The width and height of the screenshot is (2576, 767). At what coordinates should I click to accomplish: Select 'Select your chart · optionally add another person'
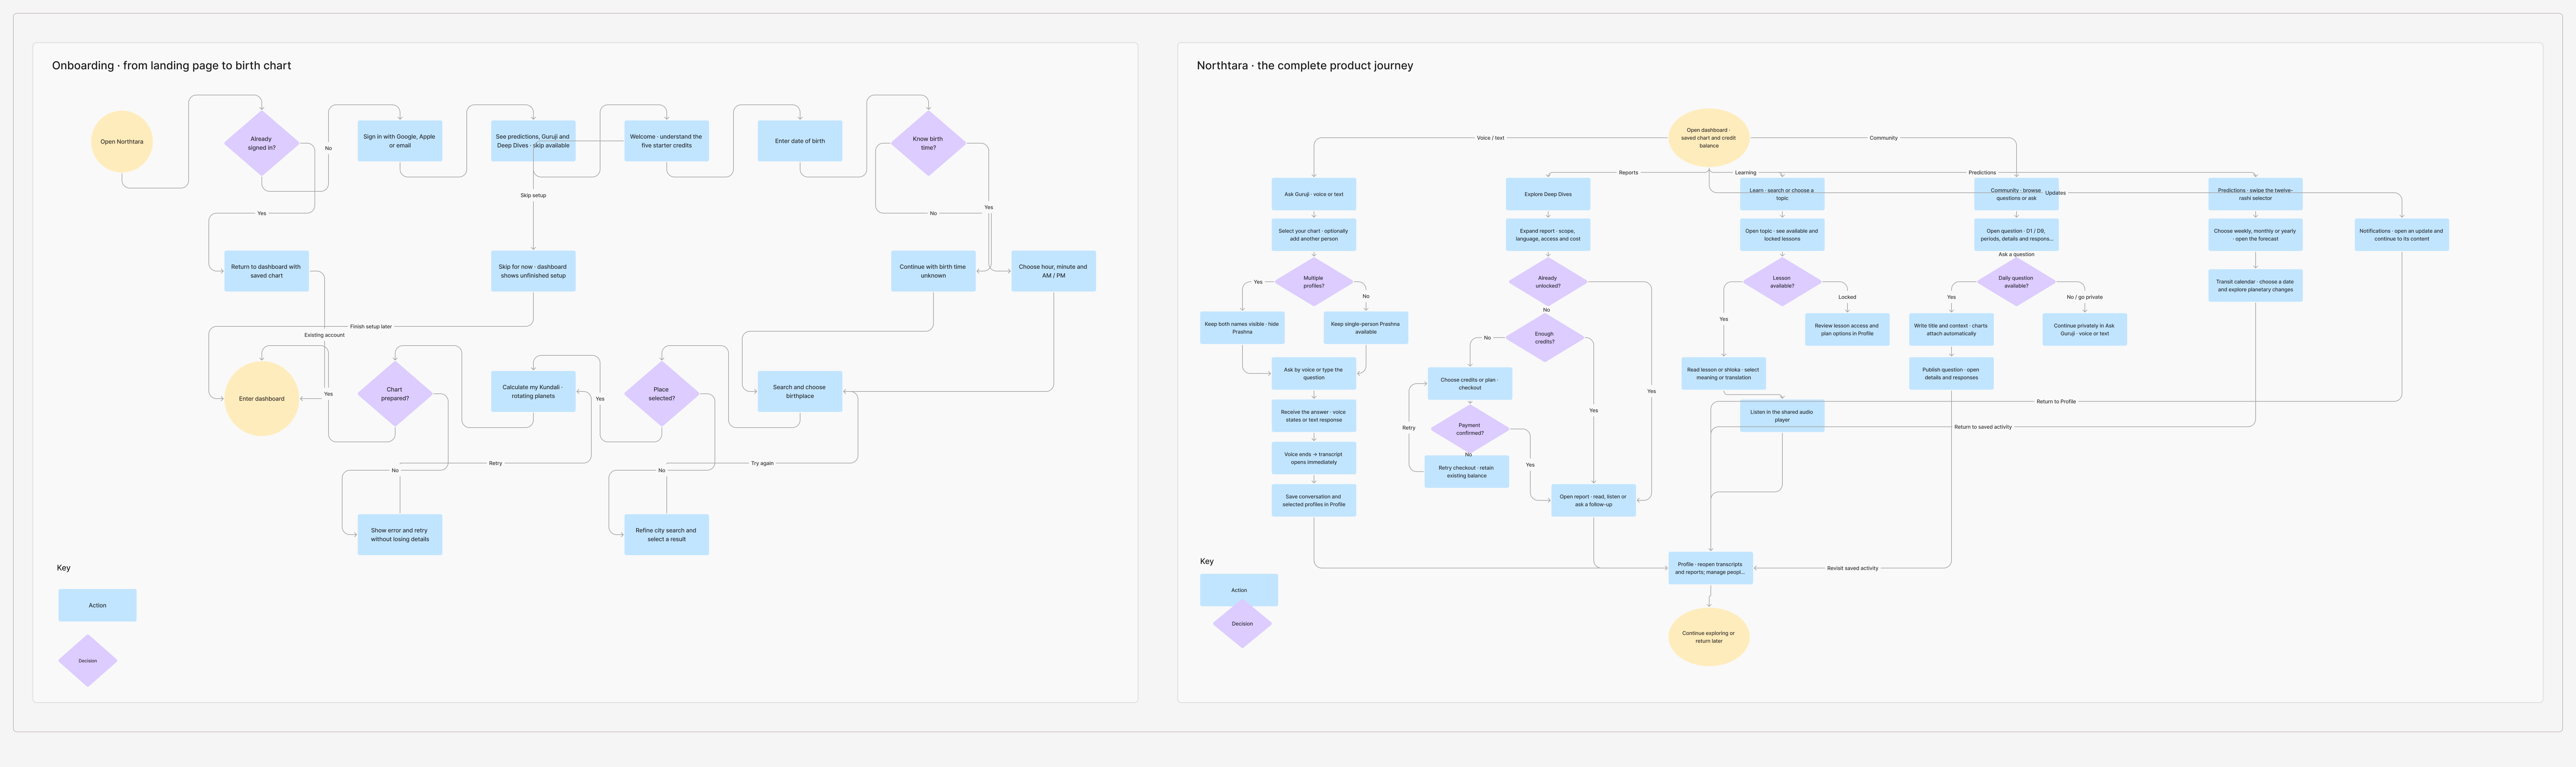pyautogui.click(x=1314, y=235)
